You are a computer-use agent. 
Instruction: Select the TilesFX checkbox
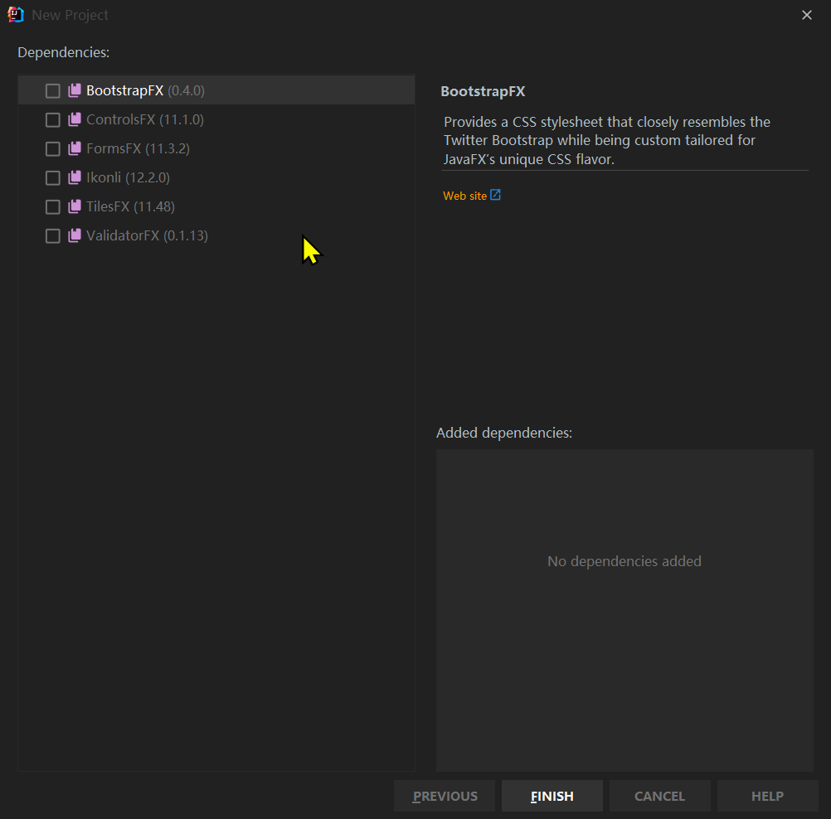click(x=52, y=206)
